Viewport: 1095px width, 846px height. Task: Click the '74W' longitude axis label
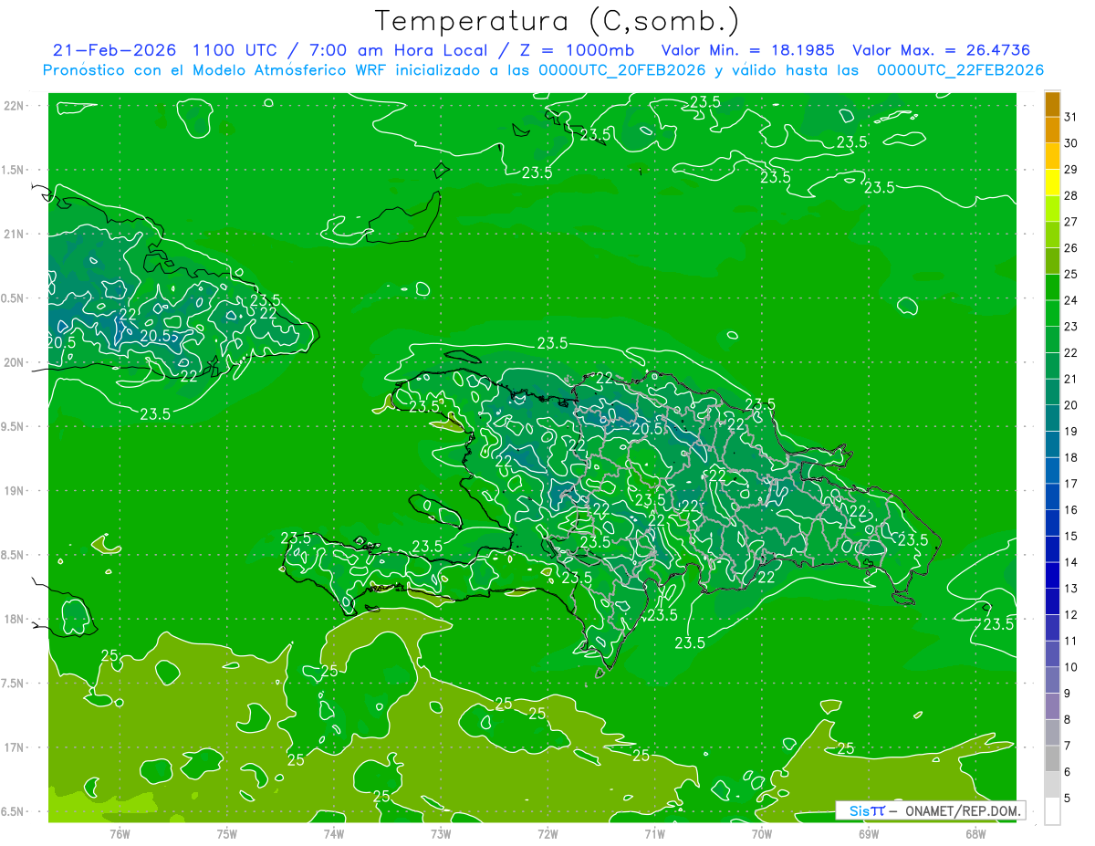point(334,834)
